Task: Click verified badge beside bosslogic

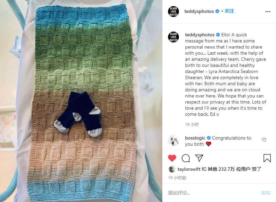Action: click(209, 138)
